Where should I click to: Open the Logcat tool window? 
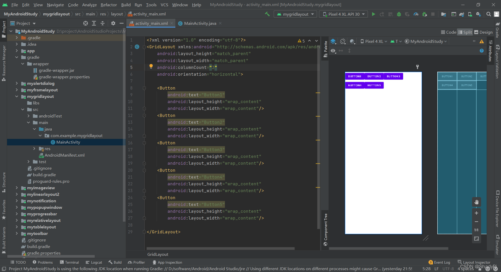coord(94,262)
